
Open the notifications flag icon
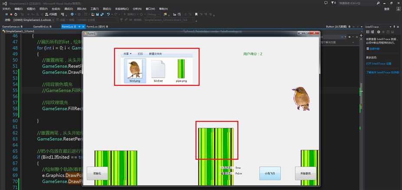click(333, 3)
